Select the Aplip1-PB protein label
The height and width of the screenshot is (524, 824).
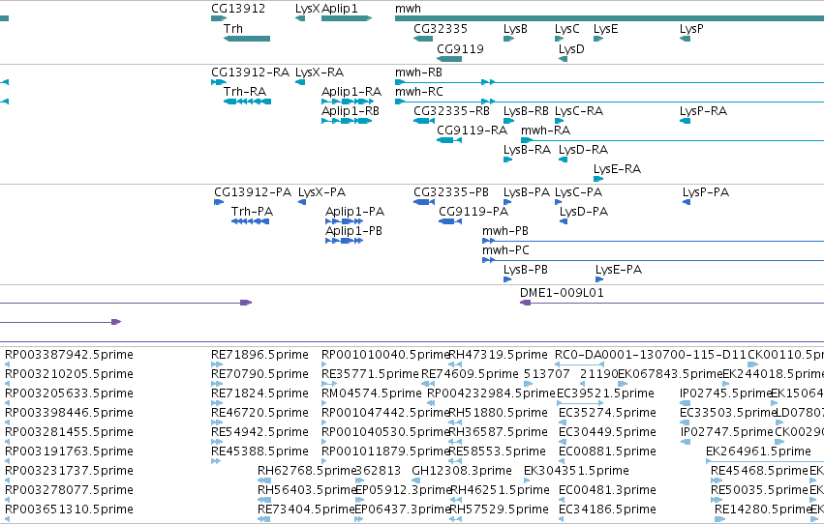[x=353, y=231]
